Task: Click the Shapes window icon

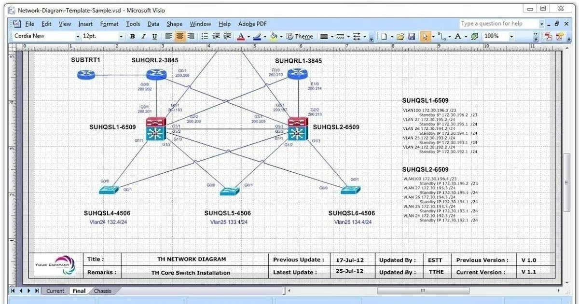Action: click(475, 36)
